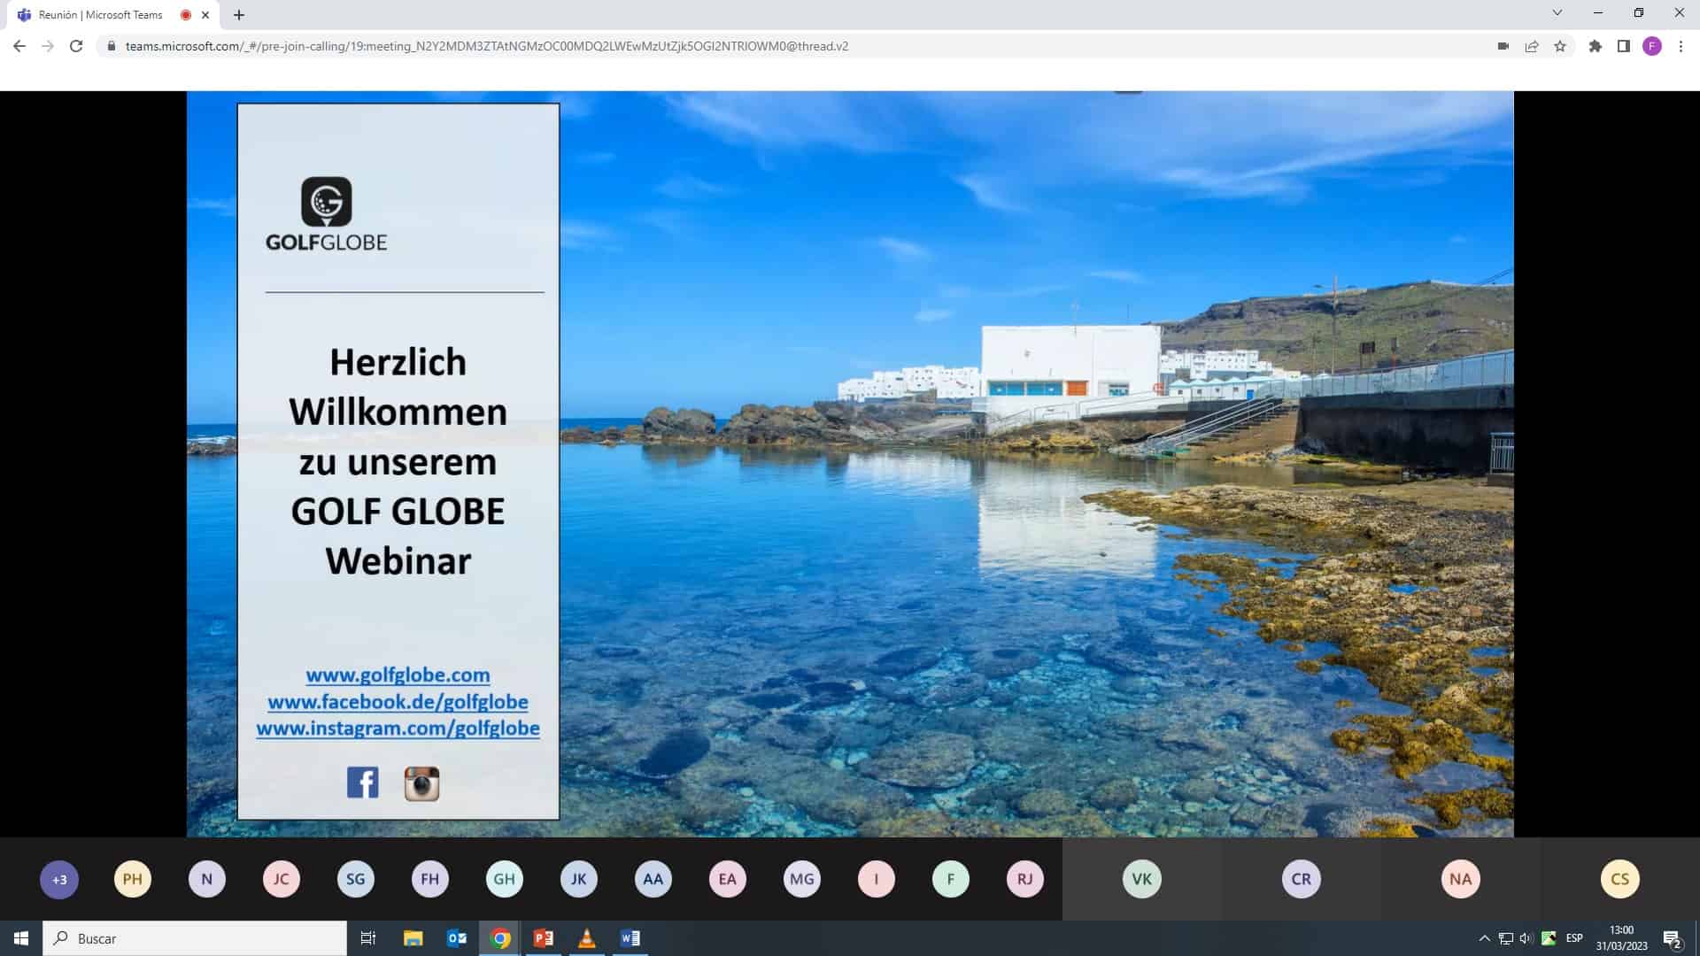Open the notification center
This screenshot has height=956, width=1700.
pos(1672,938)
